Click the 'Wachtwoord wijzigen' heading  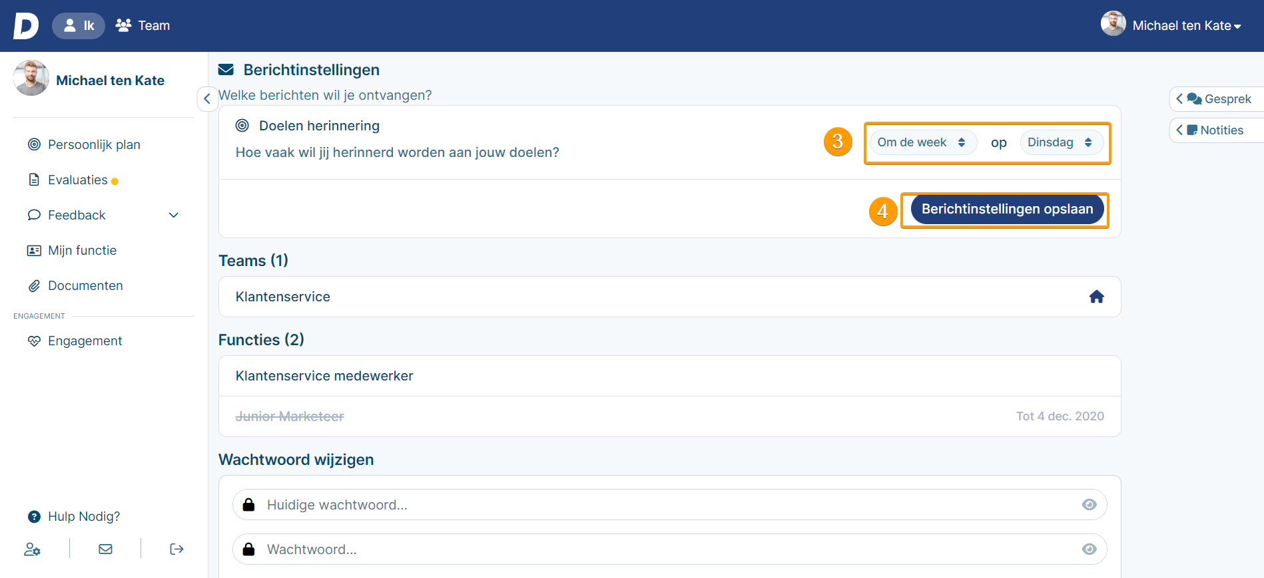pos(296,460)
